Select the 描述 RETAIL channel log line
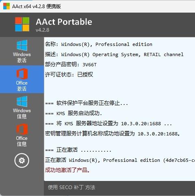The height and width of the screenshot is (196, 195). pos(114,54)
